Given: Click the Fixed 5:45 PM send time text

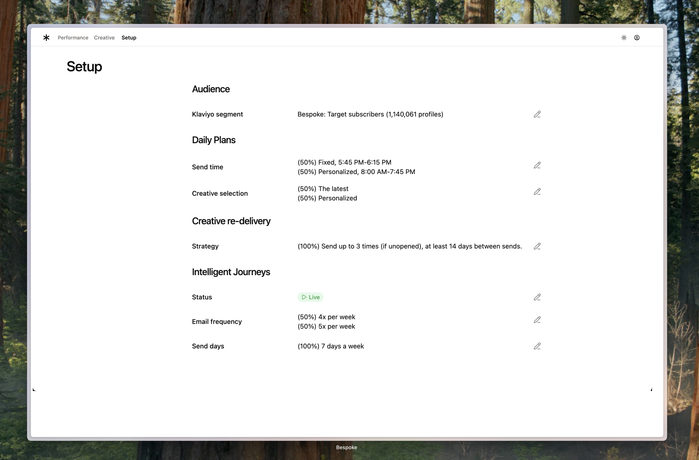Looking at the screenshot, I should (344, 162).
